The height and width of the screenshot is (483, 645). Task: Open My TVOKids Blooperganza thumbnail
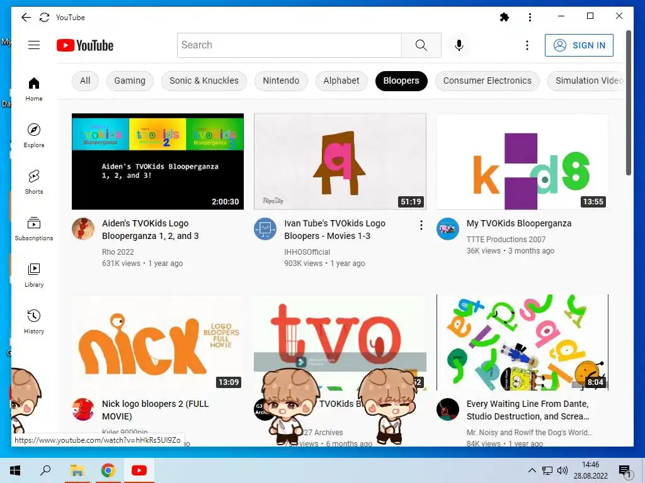click(522, 162)
